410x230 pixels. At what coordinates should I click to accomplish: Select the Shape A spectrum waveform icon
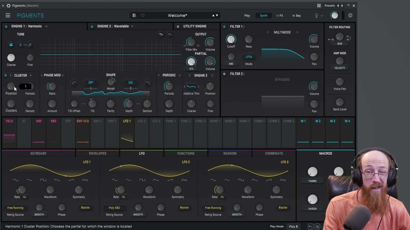[x=91, y=83]
